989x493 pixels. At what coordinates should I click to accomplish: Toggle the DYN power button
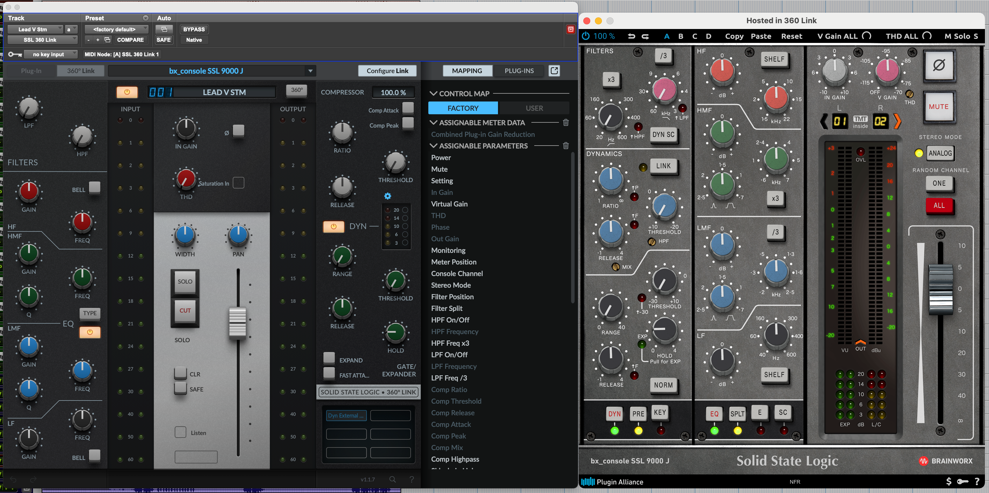(333, 226)
